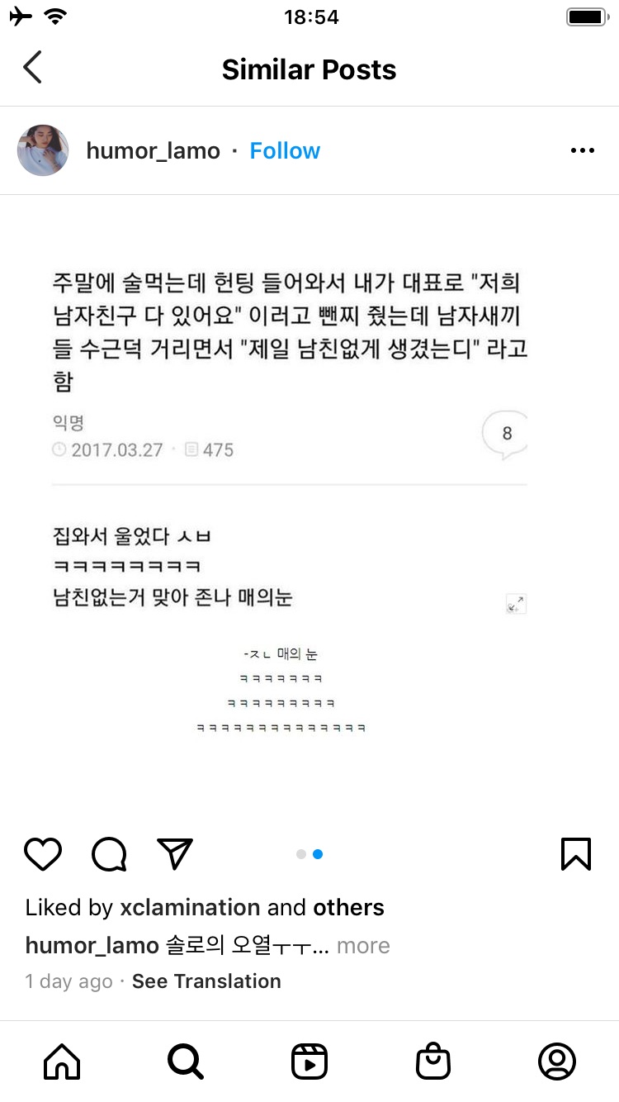
Task: Expand caption with 'more'
Action: (363, 946)
